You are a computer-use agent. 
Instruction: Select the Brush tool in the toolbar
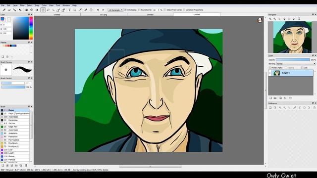tap(4, 10)
